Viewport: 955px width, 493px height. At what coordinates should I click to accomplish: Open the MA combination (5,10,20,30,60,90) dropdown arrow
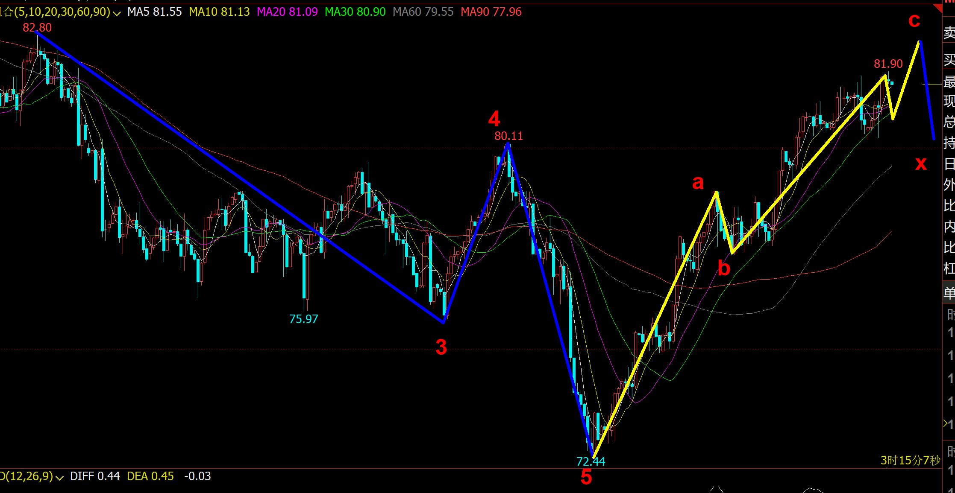pos(117,13)
